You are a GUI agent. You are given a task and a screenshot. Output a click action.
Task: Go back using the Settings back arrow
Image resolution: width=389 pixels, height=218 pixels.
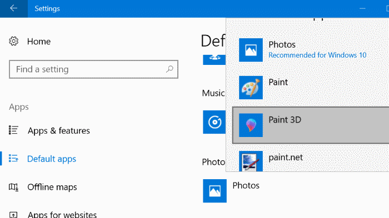(14, 8)
